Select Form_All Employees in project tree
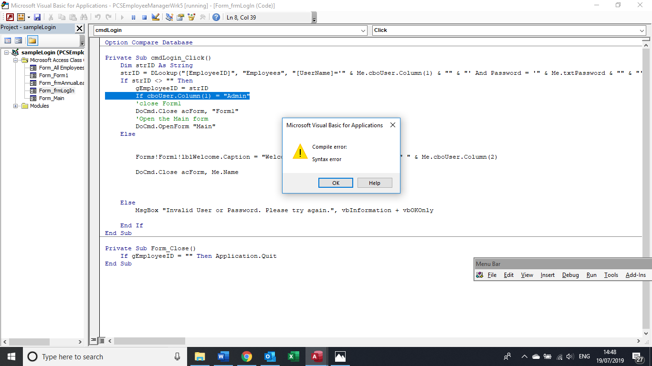 click(62, 68)
